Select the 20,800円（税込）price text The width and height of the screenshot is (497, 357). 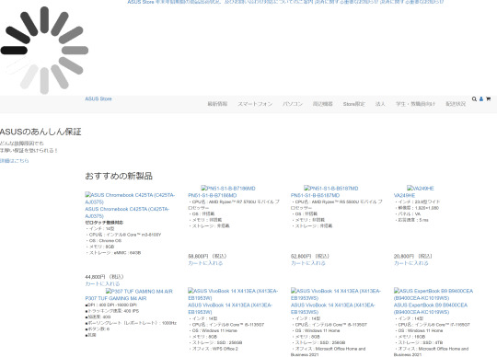click(412, 256)
